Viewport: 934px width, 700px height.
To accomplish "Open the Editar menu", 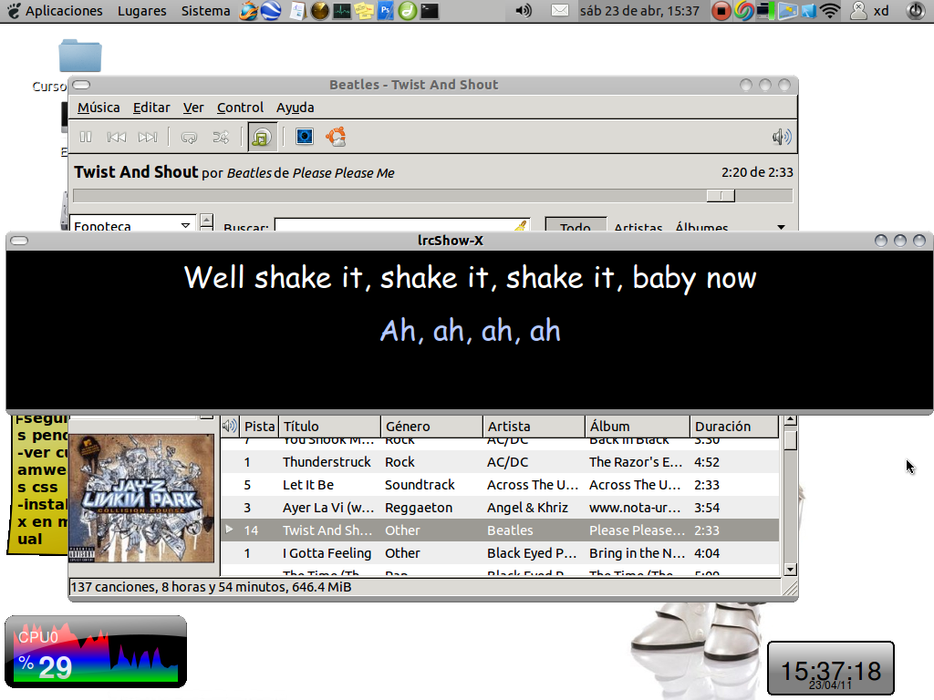I will click(151, 108).
